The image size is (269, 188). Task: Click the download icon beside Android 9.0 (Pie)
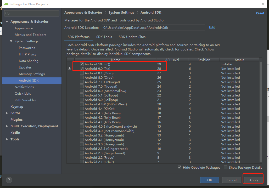click(70, 69)
